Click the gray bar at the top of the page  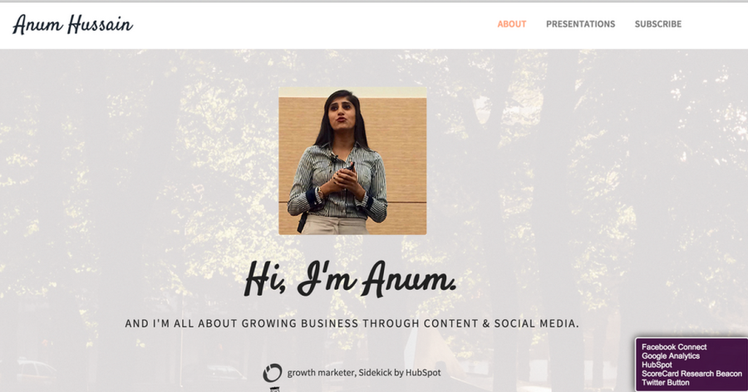(x=374, y=1)
